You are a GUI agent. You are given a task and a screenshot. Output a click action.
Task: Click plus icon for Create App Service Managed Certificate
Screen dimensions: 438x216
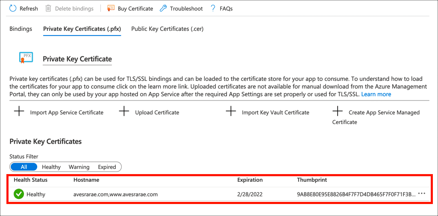pyautogui.click(x=338, y=112)
